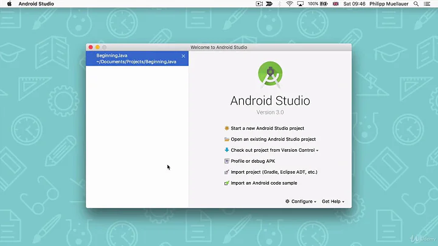The image size is (438, 246).
Task: Choose Import an Android code sample
Action: [264, 183]
